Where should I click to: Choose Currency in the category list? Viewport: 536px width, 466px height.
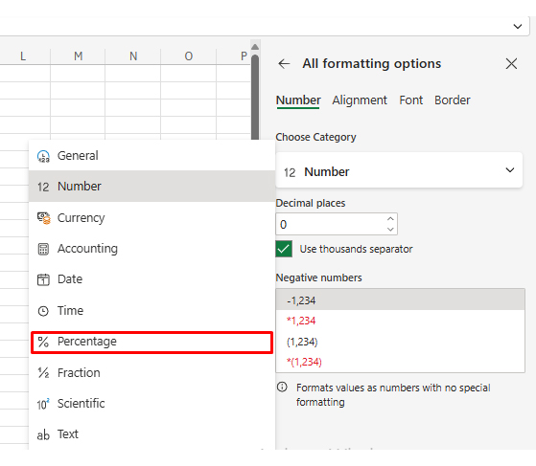tap(152, 217)
